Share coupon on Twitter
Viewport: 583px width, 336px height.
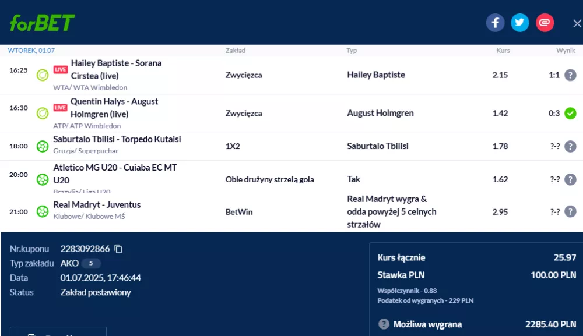coord(520,23)
